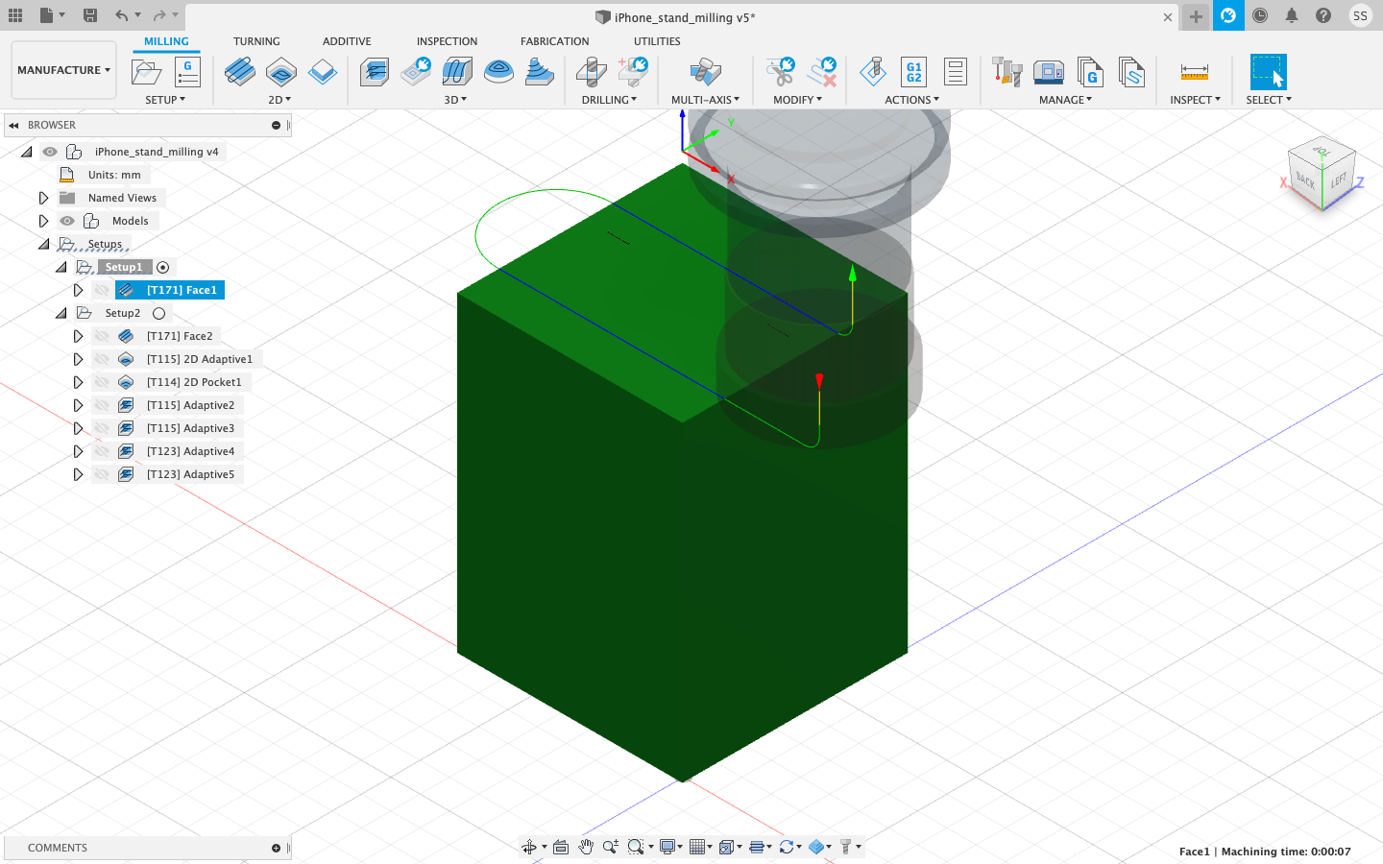Image resolution: width=1383 pixels, height=864 pixels.
Task: Open the Help question mark menu
Action: click(x=1323, y=15)
